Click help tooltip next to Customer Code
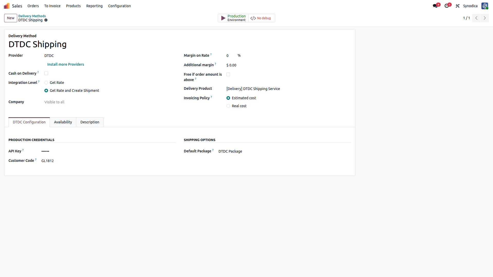 click(36, 160)
